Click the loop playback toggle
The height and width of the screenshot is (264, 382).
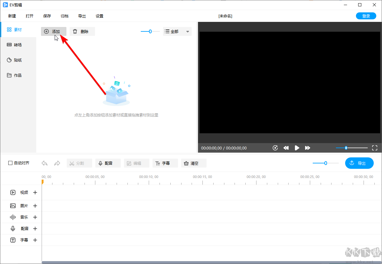tap(275, 148)
